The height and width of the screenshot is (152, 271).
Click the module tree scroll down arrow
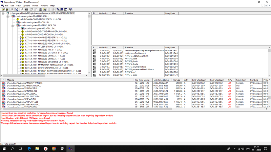click(89, 73)
